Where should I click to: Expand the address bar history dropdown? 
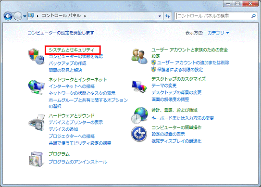pyautogui.click(x=160, y=16)
